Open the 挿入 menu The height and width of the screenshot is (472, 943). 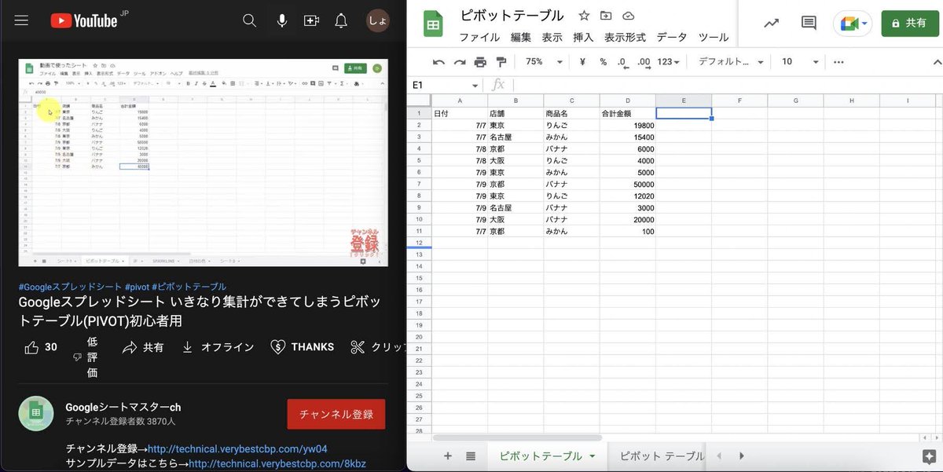(584, 37)
